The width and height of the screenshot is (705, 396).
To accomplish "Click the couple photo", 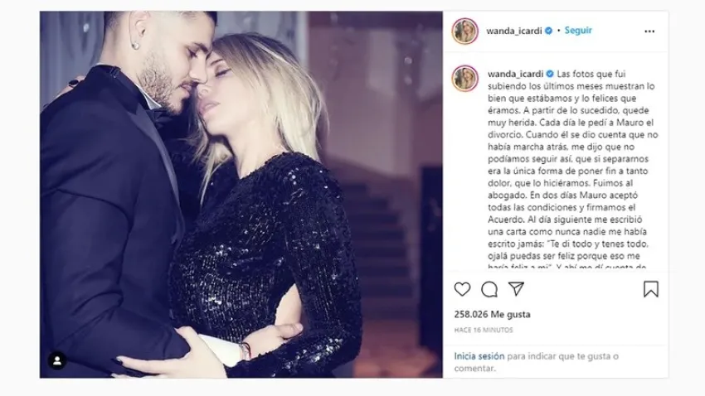I will coord(241,195).
